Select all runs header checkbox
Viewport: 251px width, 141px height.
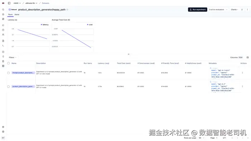click(9, 63)
